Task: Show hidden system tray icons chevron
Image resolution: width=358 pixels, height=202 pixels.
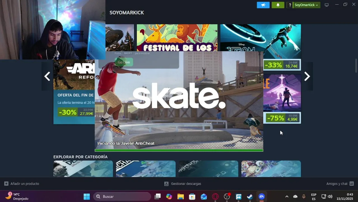Action: pos(287,196)
